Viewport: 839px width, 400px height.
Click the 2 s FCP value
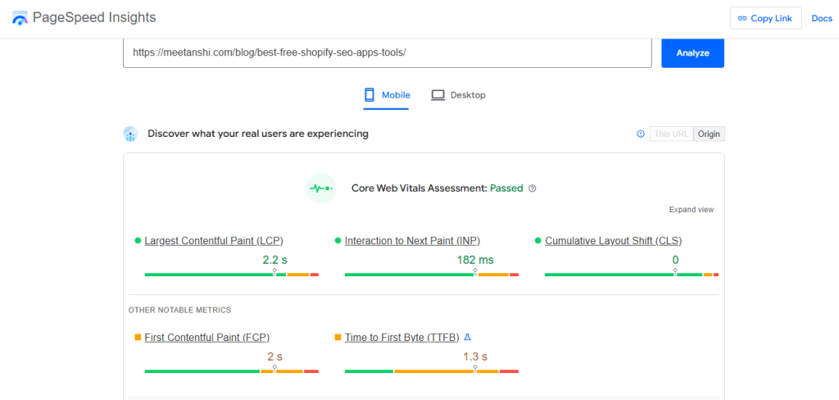(275, 357)
